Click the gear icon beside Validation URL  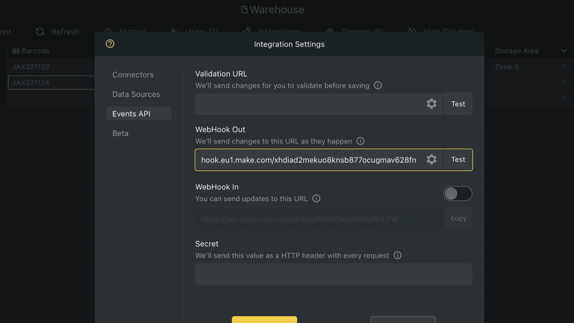pyautogui.click(x=431, y=103)
